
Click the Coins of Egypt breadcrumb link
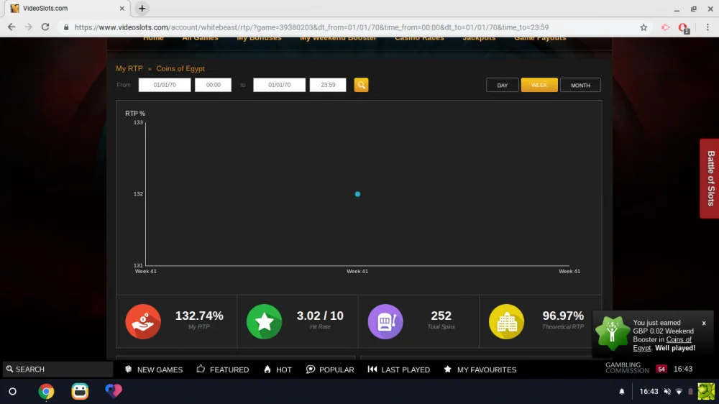coord(180,69)
